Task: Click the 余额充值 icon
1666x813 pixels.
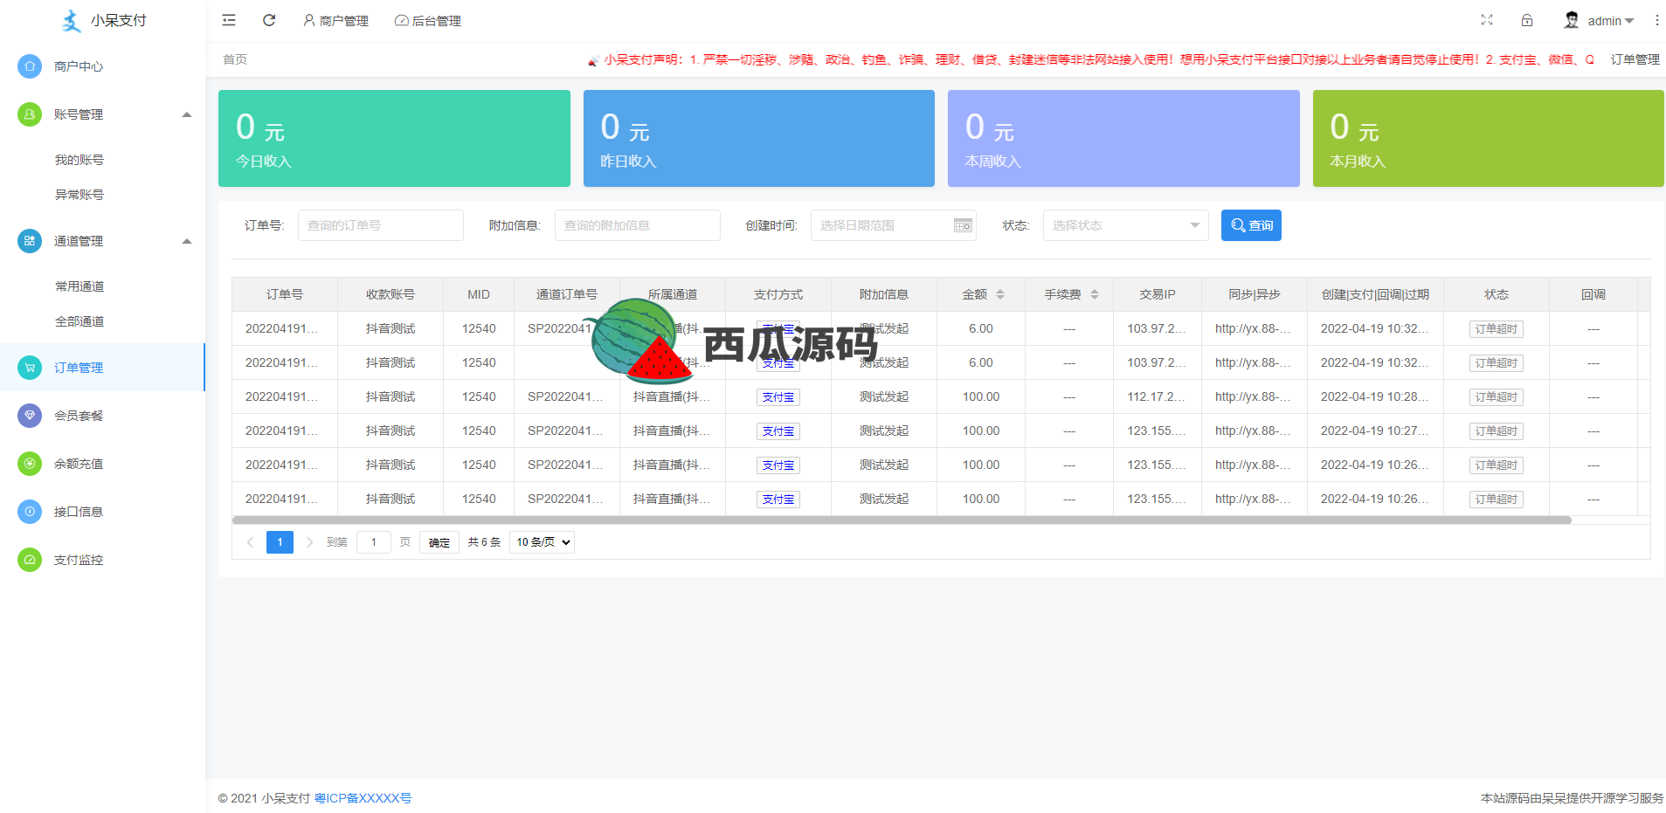Action: [30, 464]
